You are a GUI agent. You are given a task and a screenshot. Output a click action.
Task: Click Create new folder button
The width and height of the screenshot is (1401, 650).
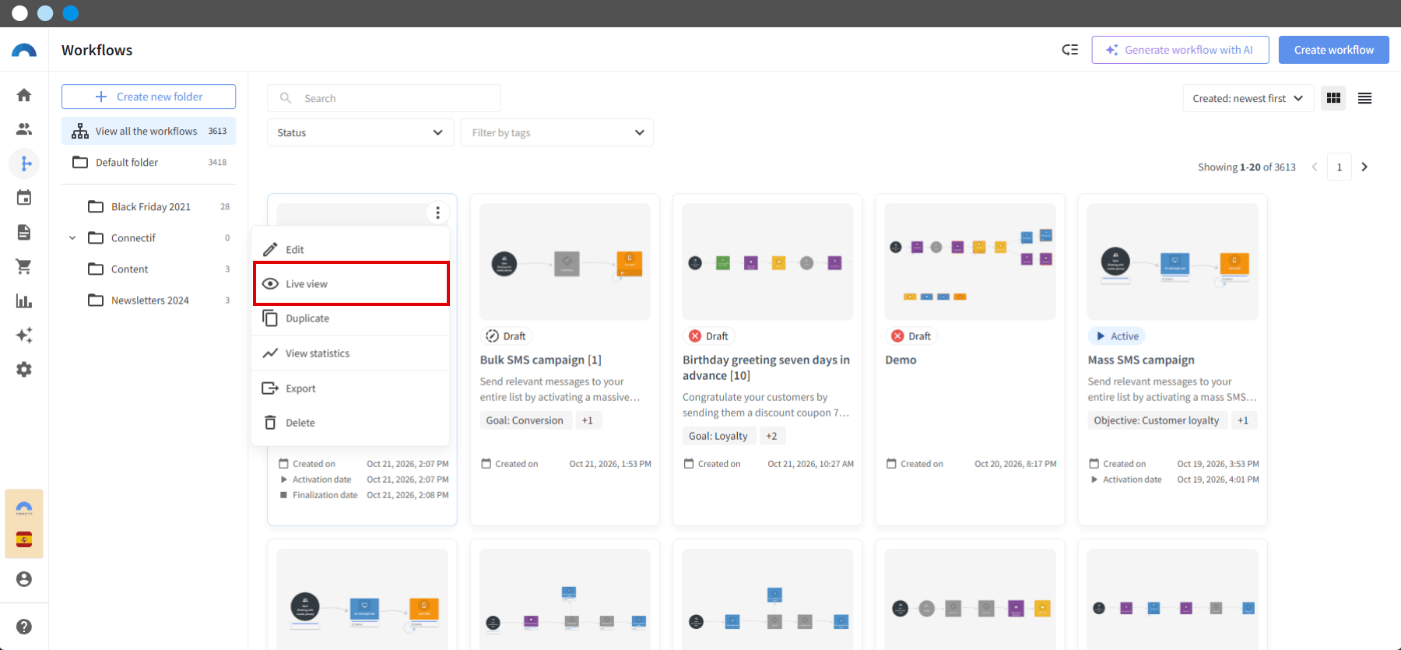pos(149,97)
